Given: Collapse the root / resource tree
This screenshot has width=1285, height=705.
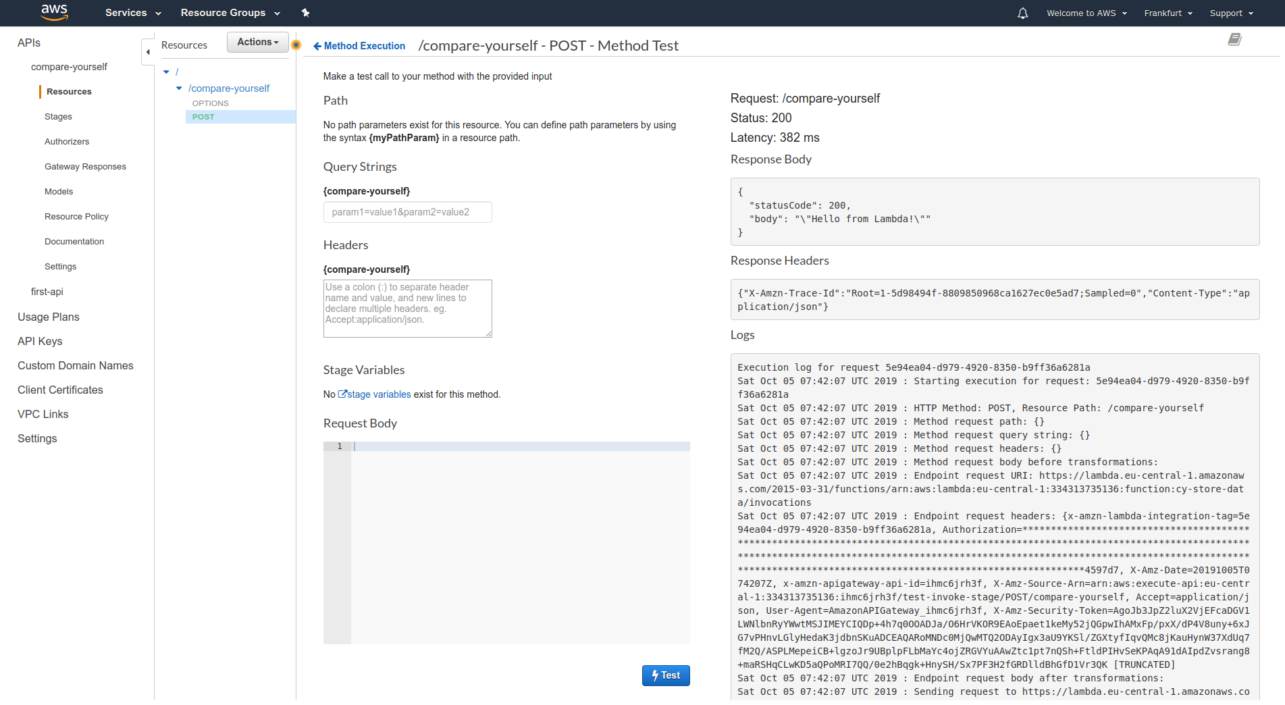Looking at the screenshot, I should click(x=166, y=72).
